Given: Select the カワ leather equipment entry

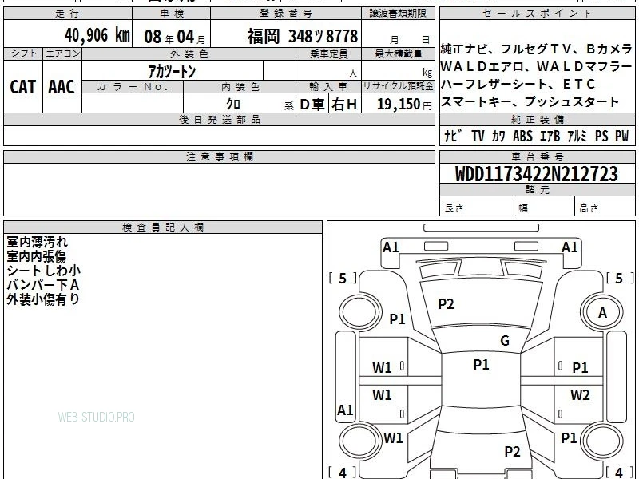Looking at the screenshot, I should (498, 136).
